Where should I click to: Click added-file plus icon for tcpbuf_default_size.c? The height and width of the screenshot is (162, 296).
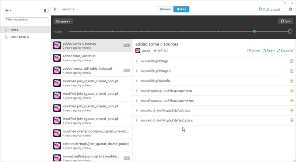click(292, 120)
